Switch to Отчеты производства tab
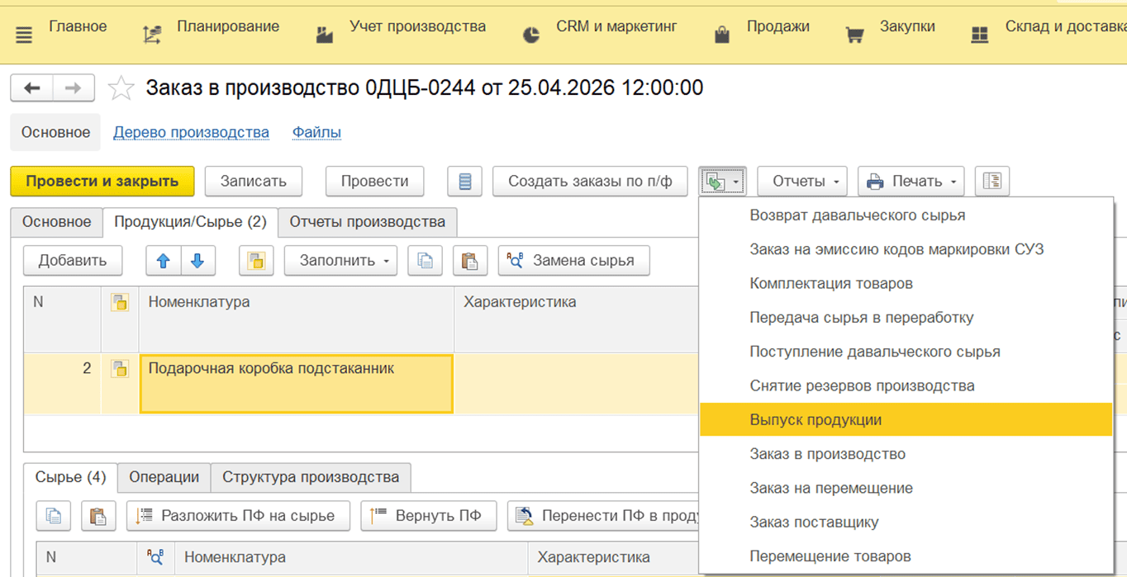 [x=367, y=222]
